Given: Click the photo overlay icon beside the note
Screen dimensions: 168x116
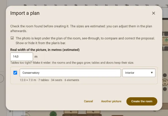Looking at the screenshot, I should point(12,38).
